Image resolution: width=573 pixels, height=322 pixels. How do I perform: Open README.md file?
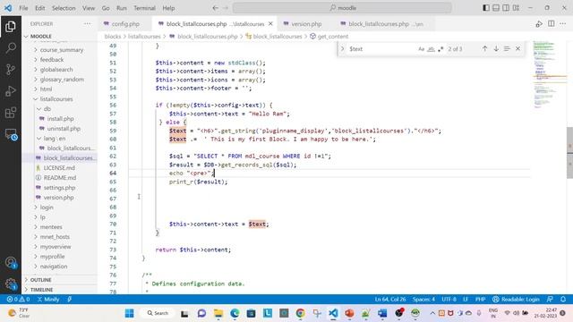coord(60,178)
